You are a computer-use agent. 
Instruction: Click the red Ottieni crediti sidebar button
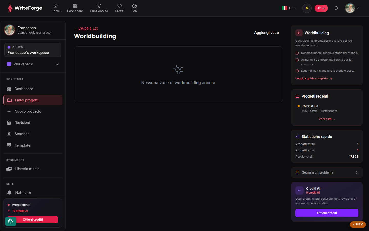33,220
